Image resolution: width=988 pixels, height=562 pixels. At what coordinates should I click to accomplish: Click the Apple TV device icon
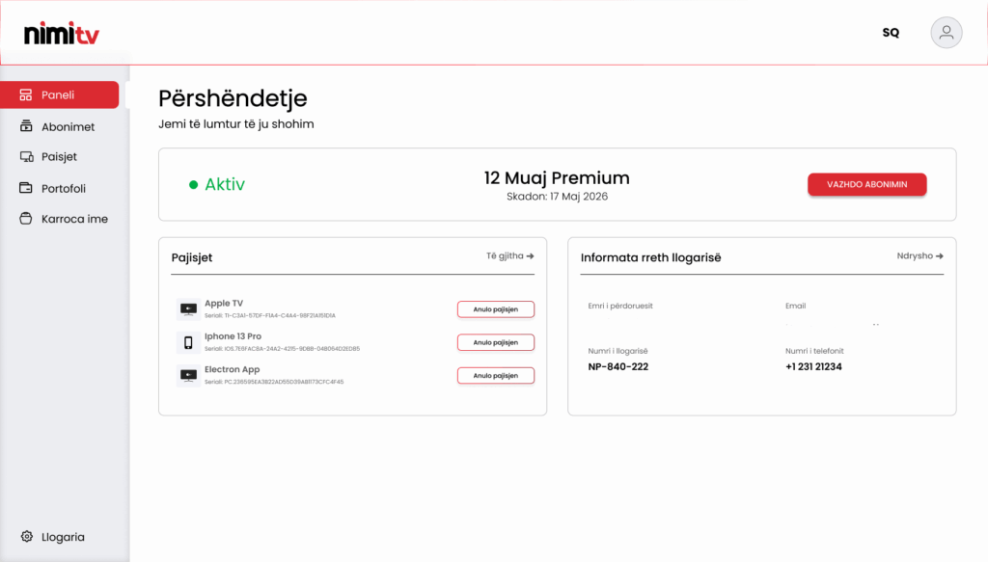point(188,309)
